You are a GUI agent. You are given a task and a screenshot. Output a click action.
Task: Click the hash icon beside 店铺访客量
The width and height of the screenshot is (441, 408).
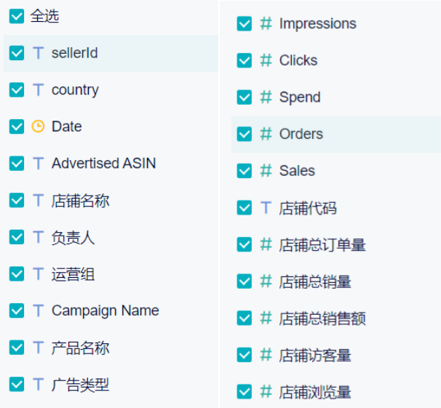[x=266, y=355]
